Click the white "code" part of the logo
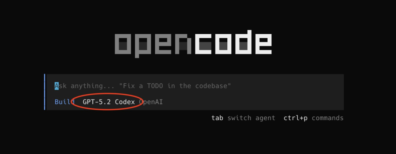396x154 pixels. [x=233, y=42]
